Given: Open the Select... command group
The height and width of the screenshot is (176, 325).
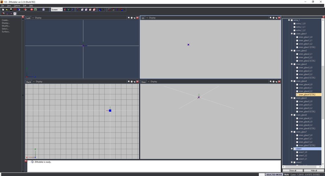Looking at the screenshot, I should (x=5, y=29).
